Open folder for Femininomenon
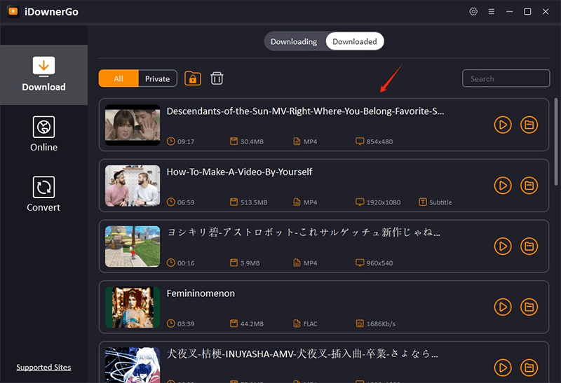Viewport: 561px width, 383px height. (529, 307)
